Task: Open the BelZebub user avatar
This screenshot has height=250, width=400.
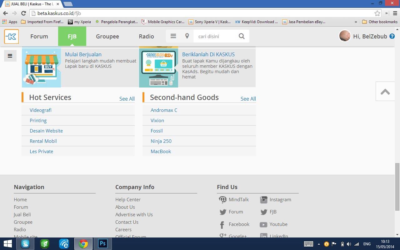Action: [x=345, y=36]
